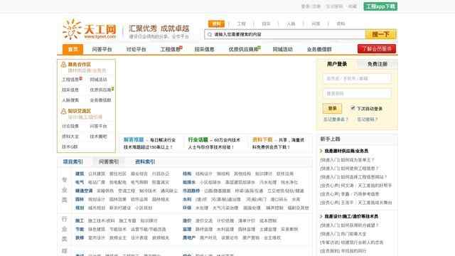
Task: Click the magnifier icon in the search box
Action: coord(210,35)
